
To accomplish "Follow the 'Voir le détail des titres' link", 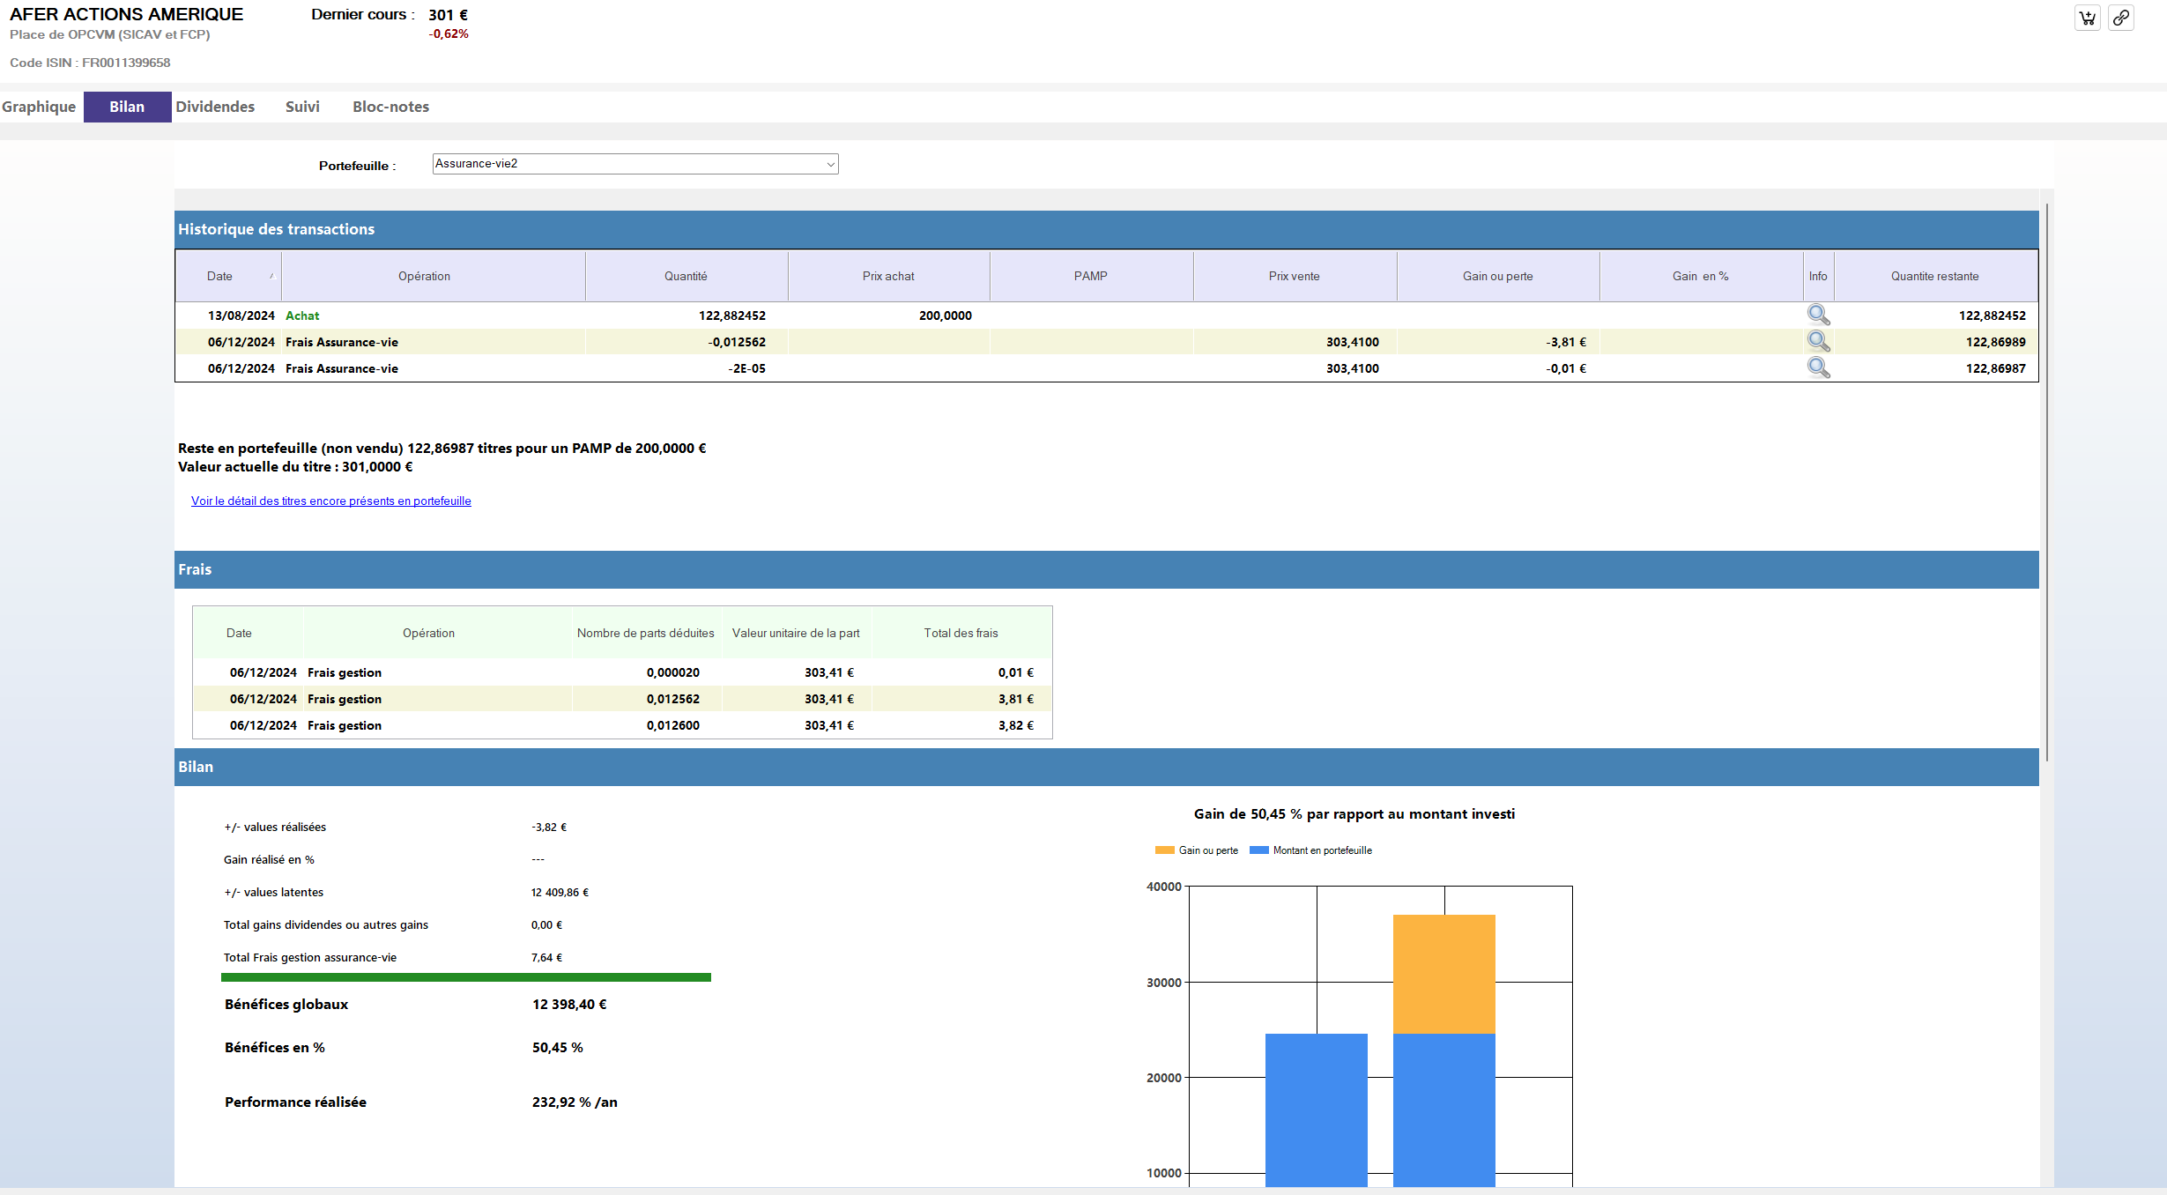I will coord(331,501).
